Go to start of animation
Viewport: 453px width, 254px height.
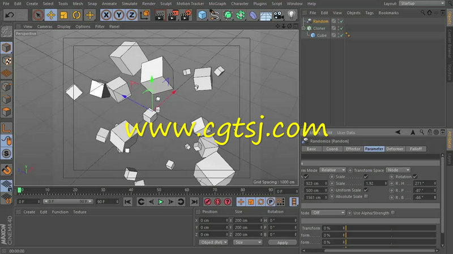tap(128, 202)
